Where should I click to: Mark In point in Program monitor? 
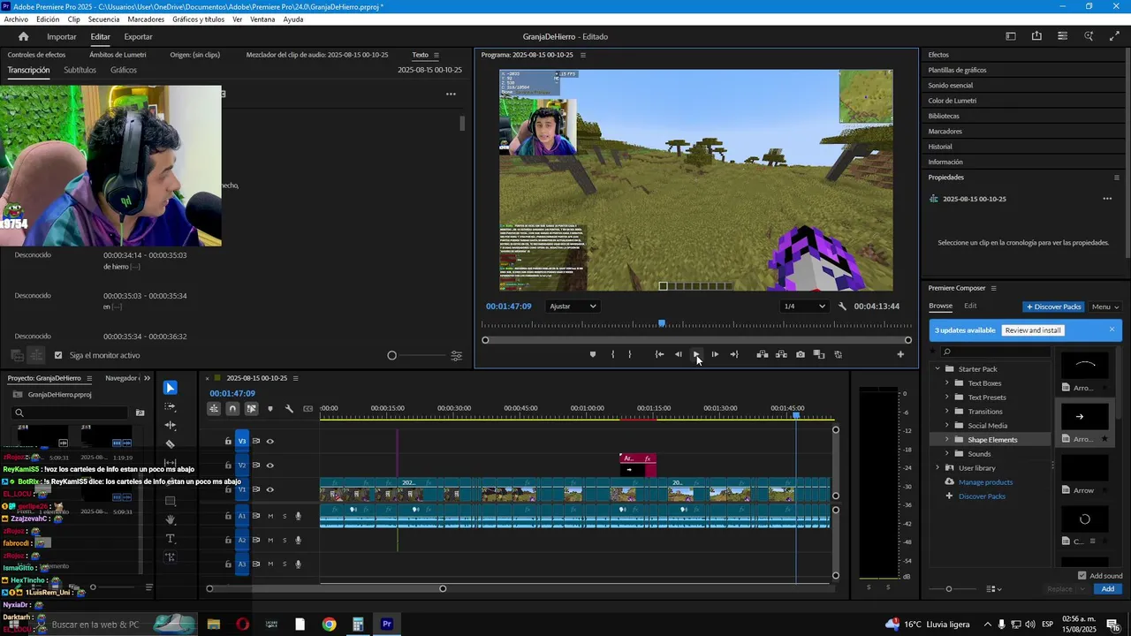tap(612, 354)
